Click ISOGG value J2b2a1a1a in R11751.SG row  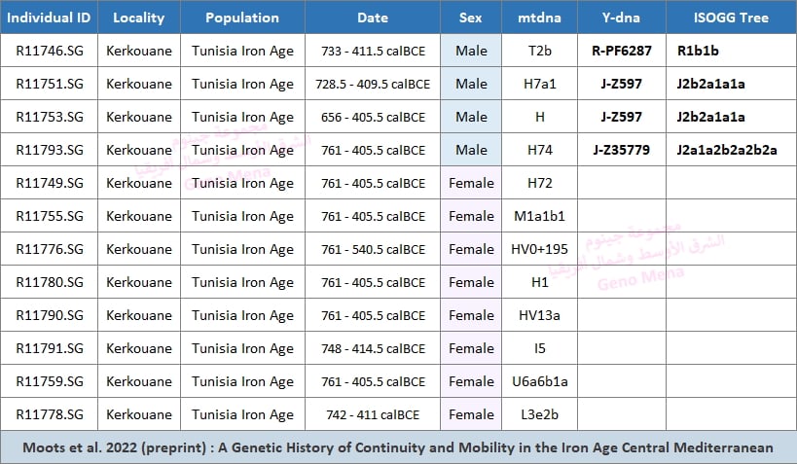point(710,84)
